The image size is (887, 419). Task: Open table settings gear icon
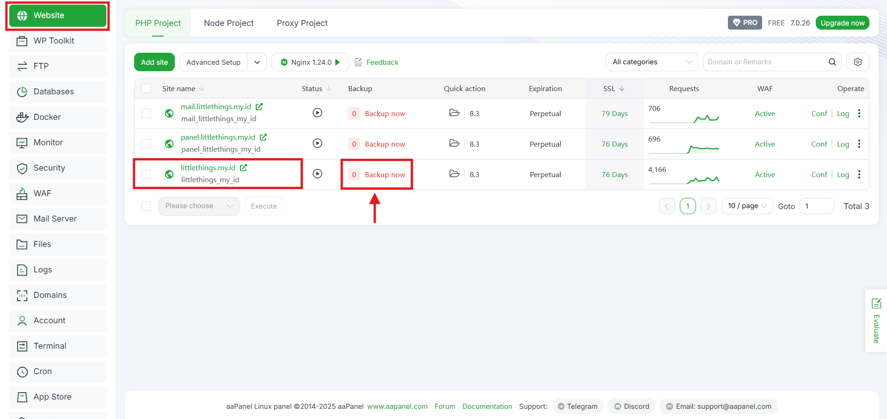tap(858, 62)
